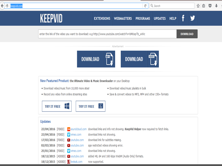Click the browser back arrow button

pyautogui.click(x=2, y=6)
